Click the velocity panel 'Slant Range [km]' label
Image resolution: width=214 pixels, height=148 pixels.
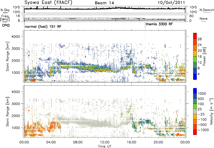click(7, 111)
